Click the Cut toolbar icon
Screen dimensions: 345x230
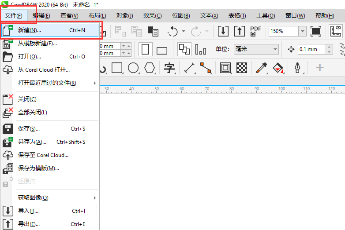pyautogui.click(x=120, y=31)
